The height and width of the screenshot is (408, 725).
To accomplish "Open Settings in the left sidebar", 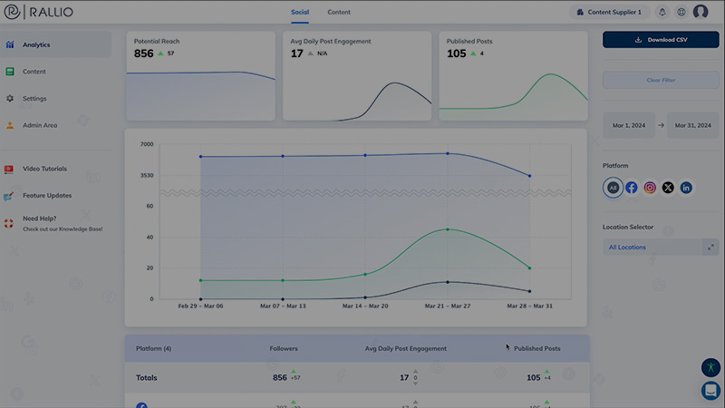I will (x=34, y=98).
